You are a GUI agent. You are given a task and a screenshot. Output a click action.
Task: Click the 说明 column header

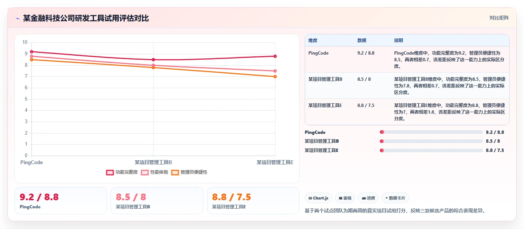399,41
